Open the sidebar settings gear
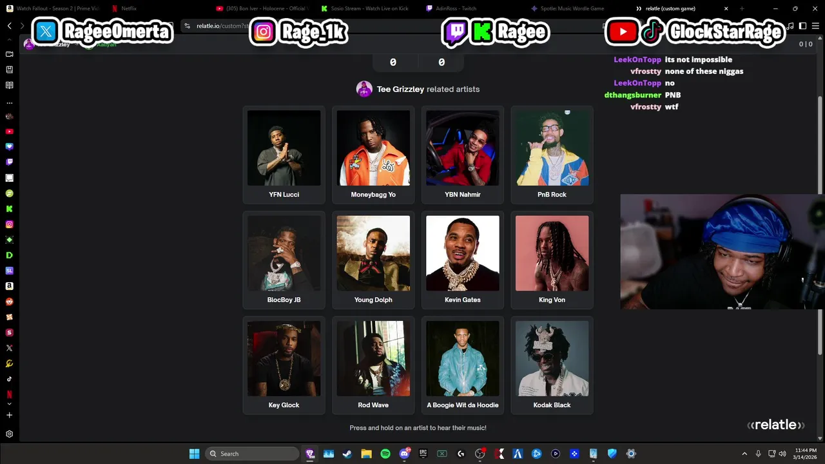The image size is (825, 464). 9,434
